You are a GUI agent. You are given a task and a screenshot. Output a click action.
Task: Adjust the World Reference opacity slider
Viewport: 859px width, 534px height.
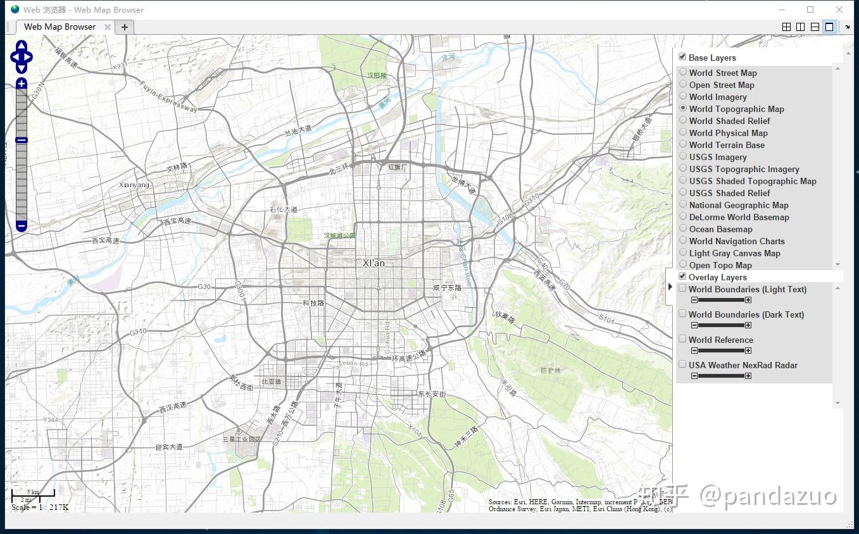[x=720, y=350]
